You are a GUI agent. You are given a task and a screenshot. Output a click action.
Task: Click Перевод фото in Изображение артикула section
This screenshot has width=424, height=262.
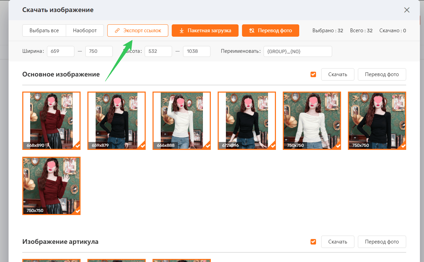pyautogui.click(x=382, y=242)
